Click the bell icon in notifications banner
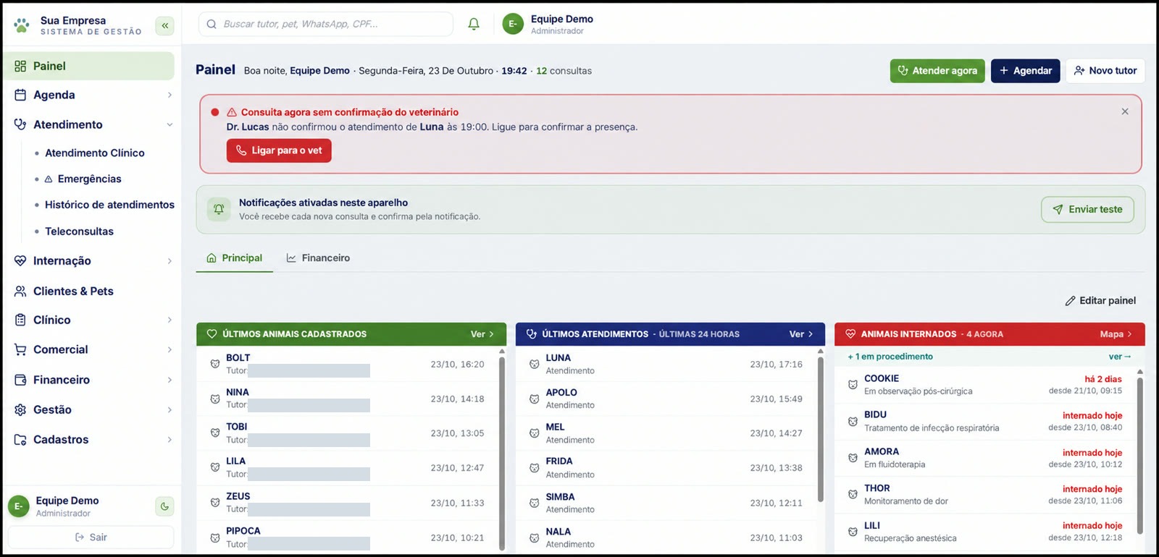 pyautogui.click(x=219, y=209)
